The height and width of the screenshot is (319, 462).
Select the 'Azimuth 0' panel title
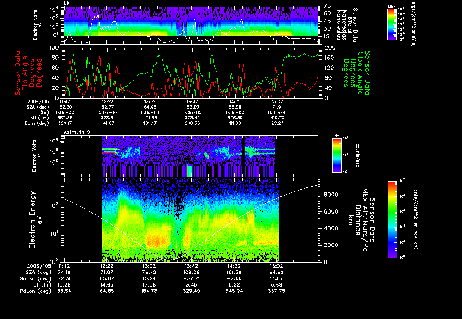point(77,132)
